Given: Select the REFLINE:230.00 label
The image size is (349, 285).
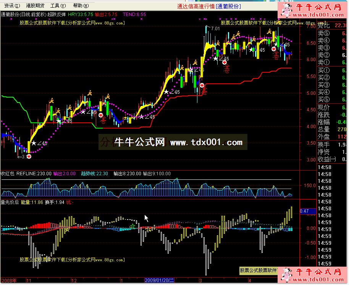Looking at the screenshot, I should (x=34, y=174).
